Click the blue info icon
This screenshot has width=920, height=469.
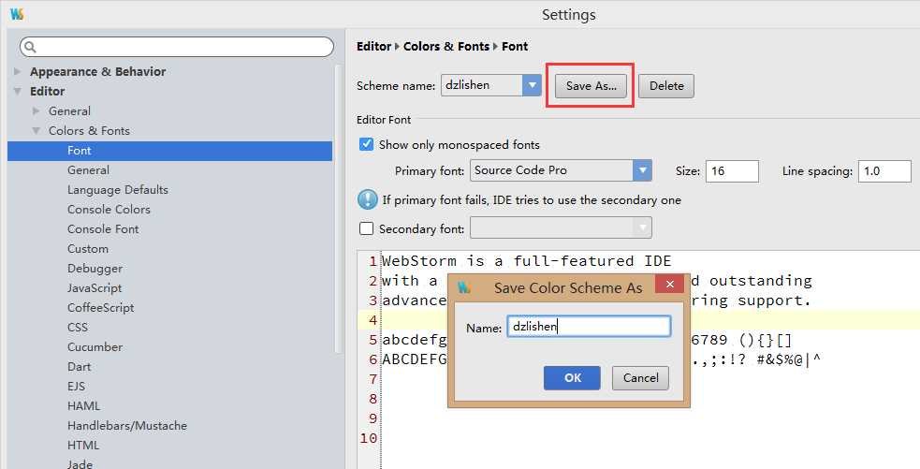pyautogui.click(x=367, y=199)
